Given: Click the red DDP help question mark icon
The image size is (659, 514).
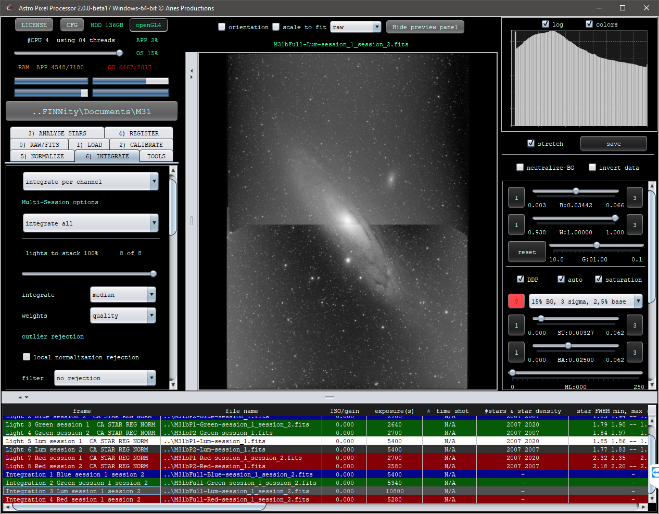Looking at the screenshot, I should (516, 301).
